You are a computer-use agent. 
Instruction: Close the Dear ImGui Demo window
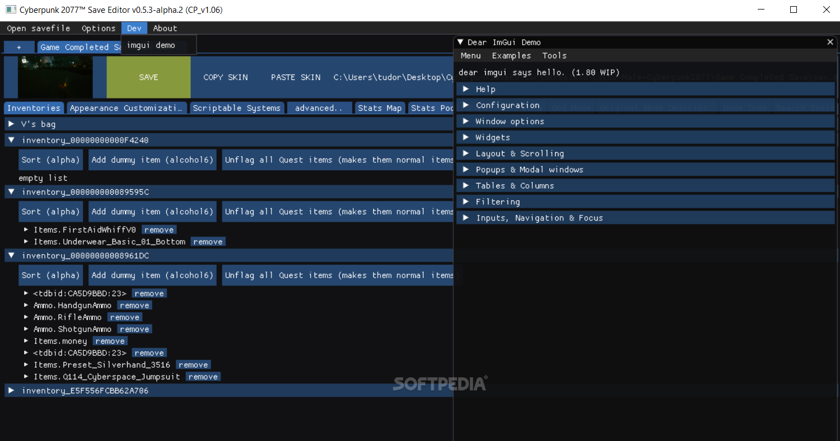(x=830, y=42)
